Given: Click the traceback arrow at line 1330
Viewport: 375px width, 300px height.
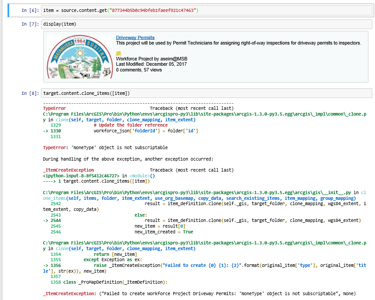Looking at the screenshot, I should click(45, 131).
